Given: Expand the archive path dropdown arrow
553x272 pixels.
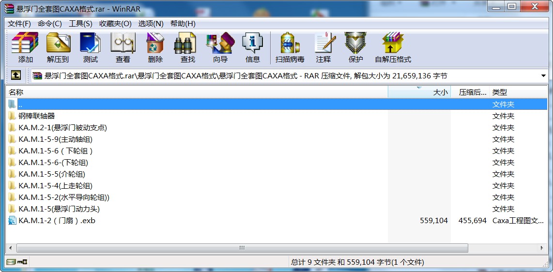Looking at the screenshot, I should 543,76.
